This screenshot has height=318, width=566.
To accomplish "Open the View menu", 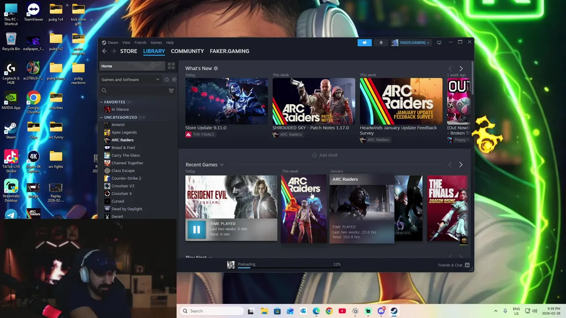I will point(126,42).
